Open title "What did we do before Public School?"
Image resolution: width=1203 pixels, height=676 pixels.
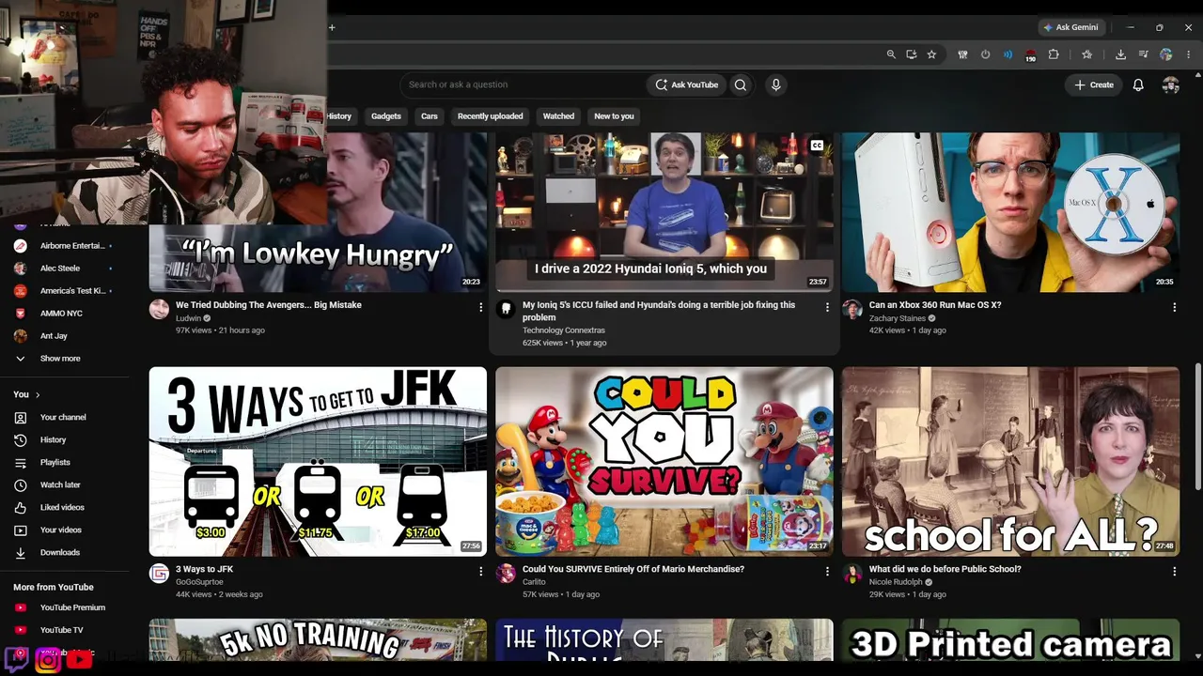pyautogui.click(x=945, y=569)
